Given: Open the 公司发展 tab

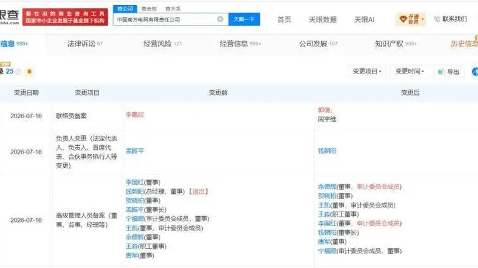Looking at the screenshot, I should tap(318, 44).
